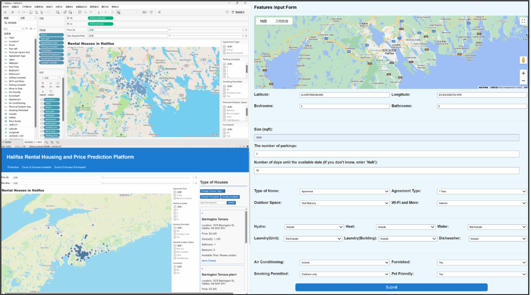Uncheck "3+" parking filter on the Halifax platform page
This screenshot has width=531, height=295.
pos(175,219)
